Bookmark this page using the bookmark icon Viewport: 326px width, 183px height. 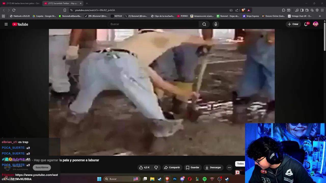tap(65, 10)
